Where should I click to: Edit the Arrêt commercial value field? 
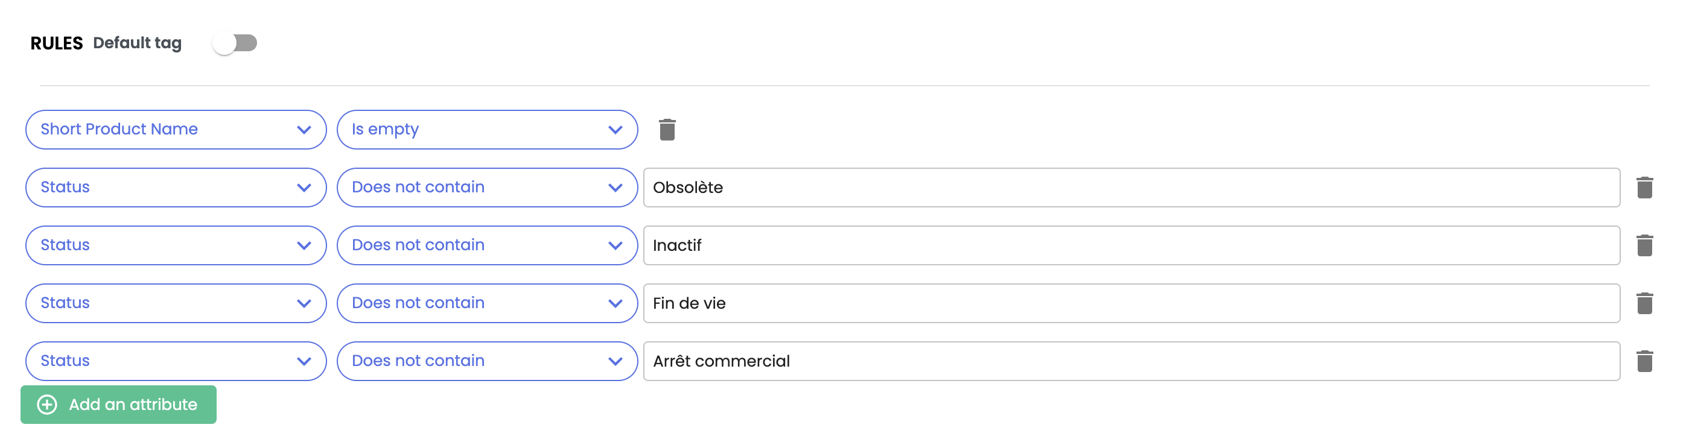(x=1131, y=361)
